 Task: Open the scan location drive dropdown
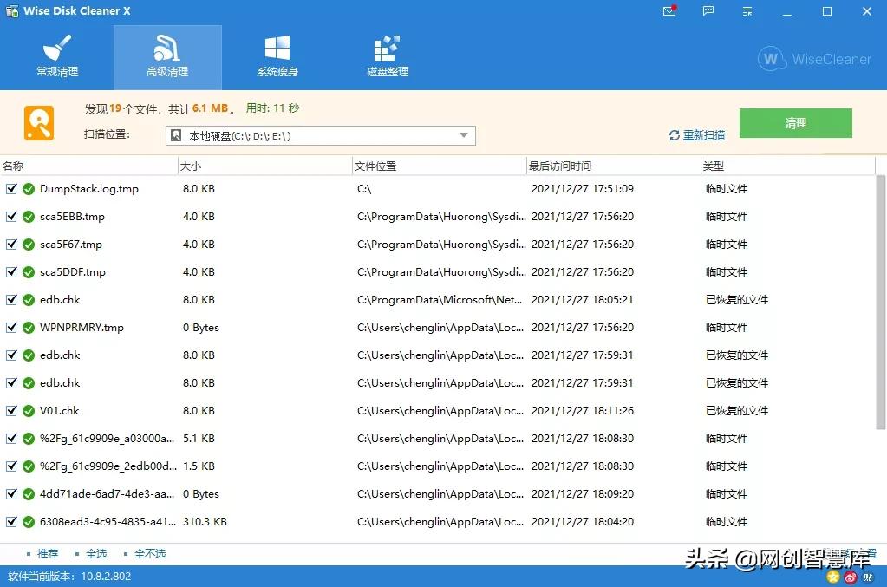pos(465,135)
